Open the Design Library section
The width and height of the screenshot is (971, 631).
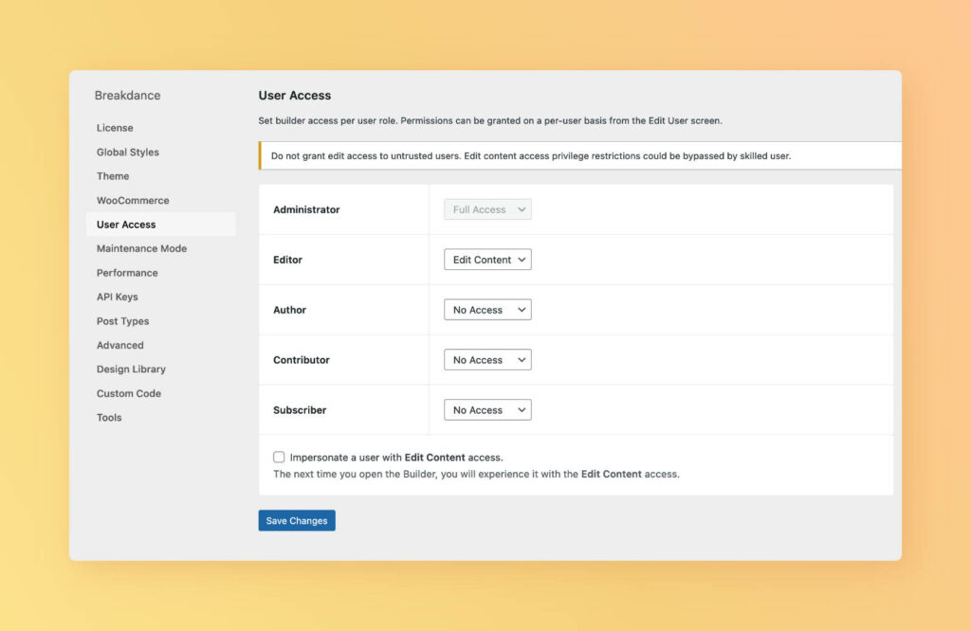coord(129,369)
